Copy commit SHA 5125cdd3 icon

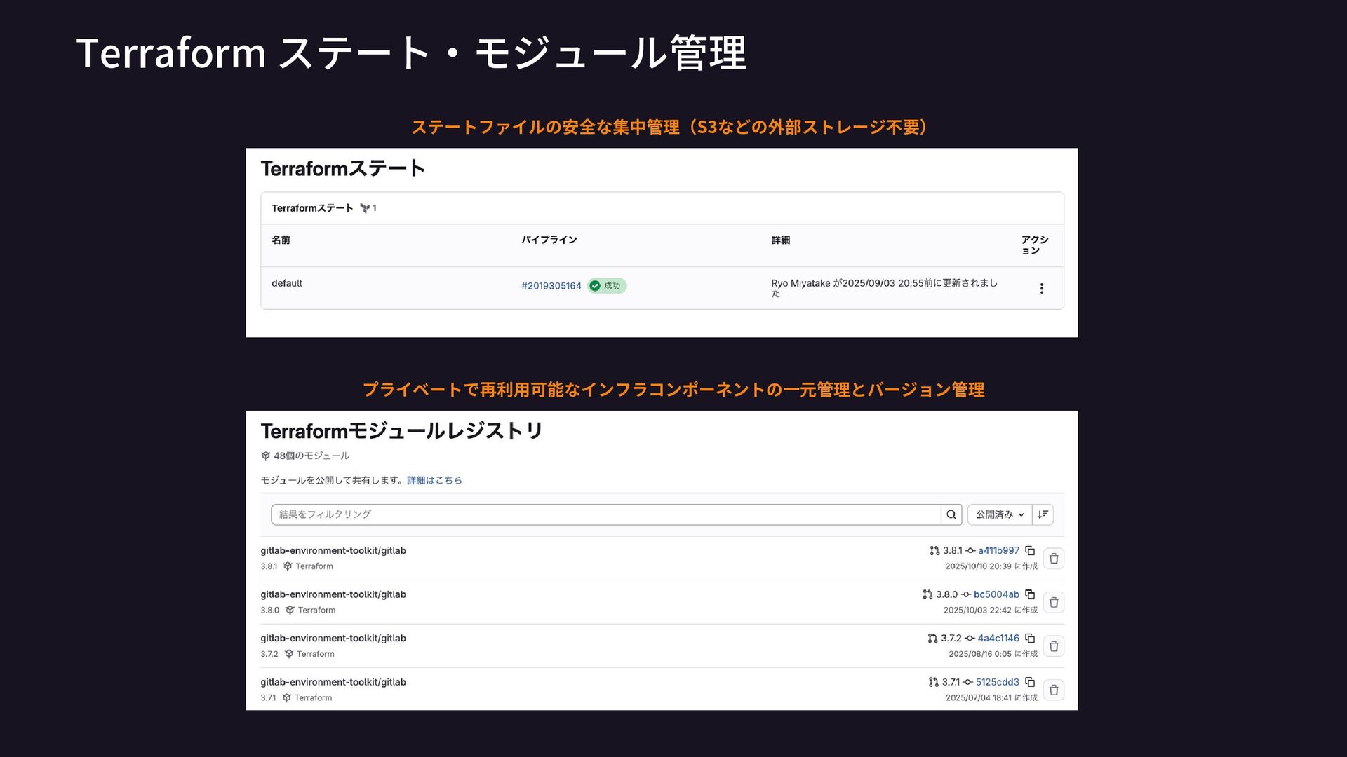[1030, 682]
